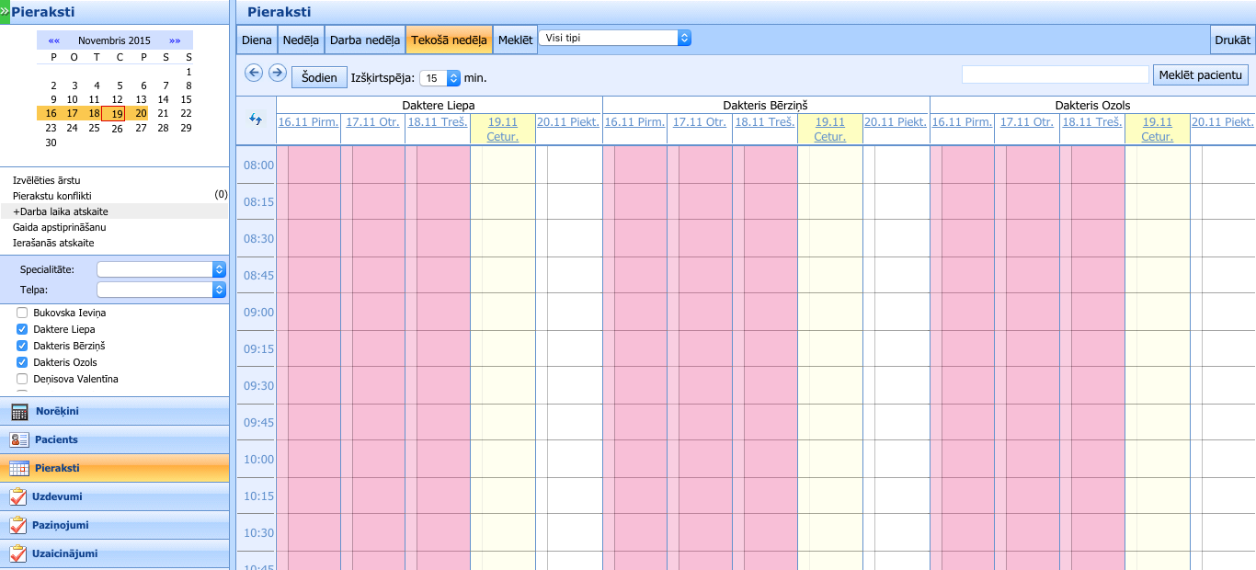Uncheck the Dakteris Ozols checkbox
1256x570 pixels.
coord(22,362)
